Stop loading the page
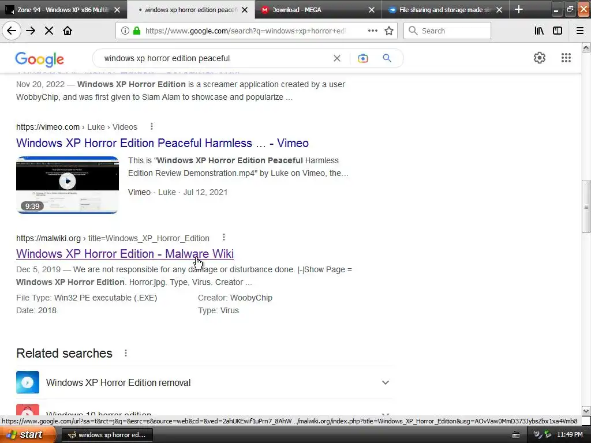Image resolution: width=591 pixels, height=443 pixels. [x=49, y=31]
